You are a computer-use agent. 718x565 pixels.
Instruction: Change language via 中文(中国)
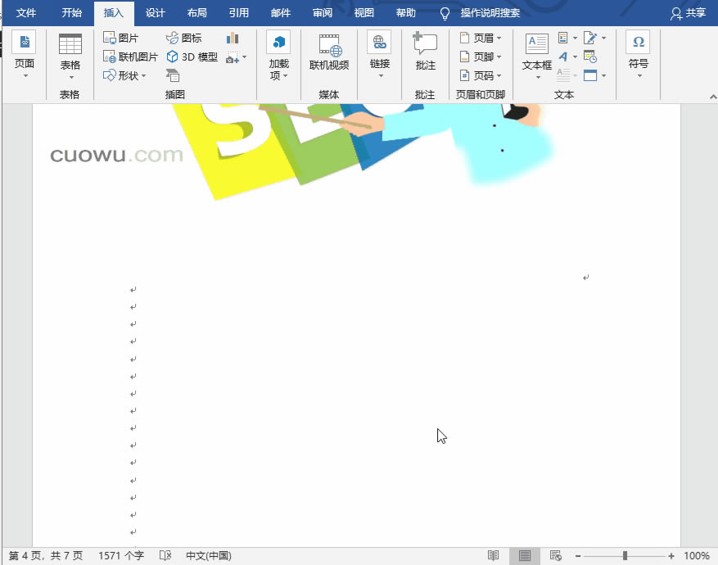tap(208, 556)
